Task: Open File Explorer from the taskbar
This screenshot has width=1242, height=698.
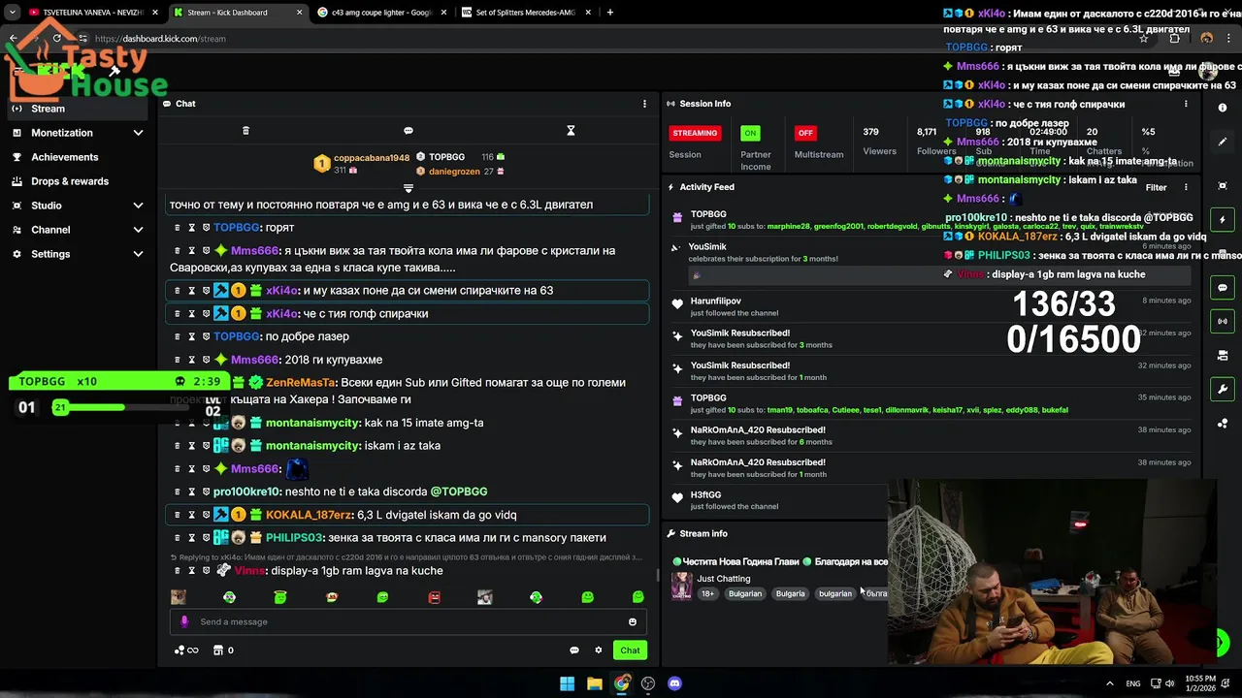Action: pos(594,683)
